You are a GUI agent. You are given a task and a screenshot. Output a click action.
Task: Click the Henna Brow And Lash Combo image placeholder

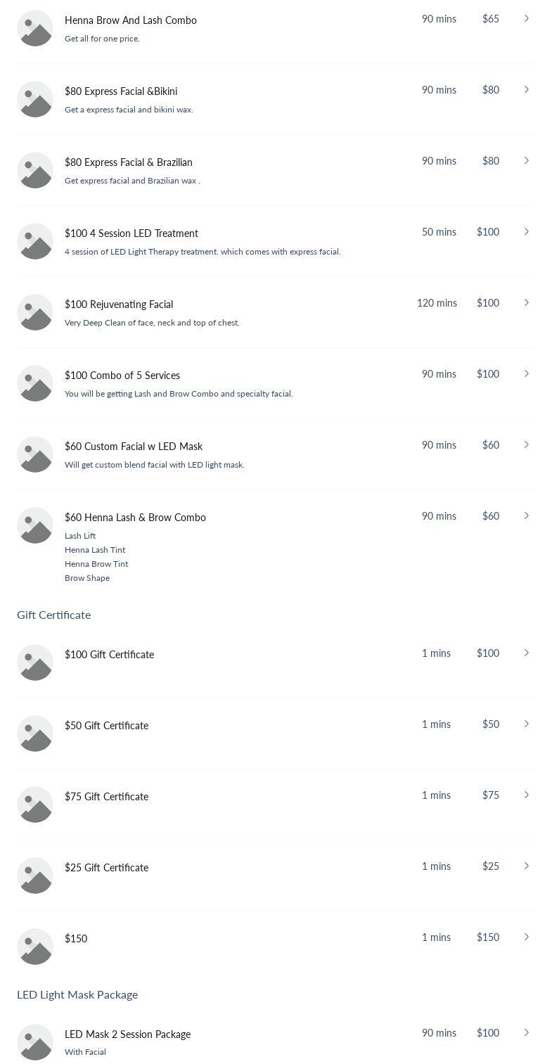point(35,28)
